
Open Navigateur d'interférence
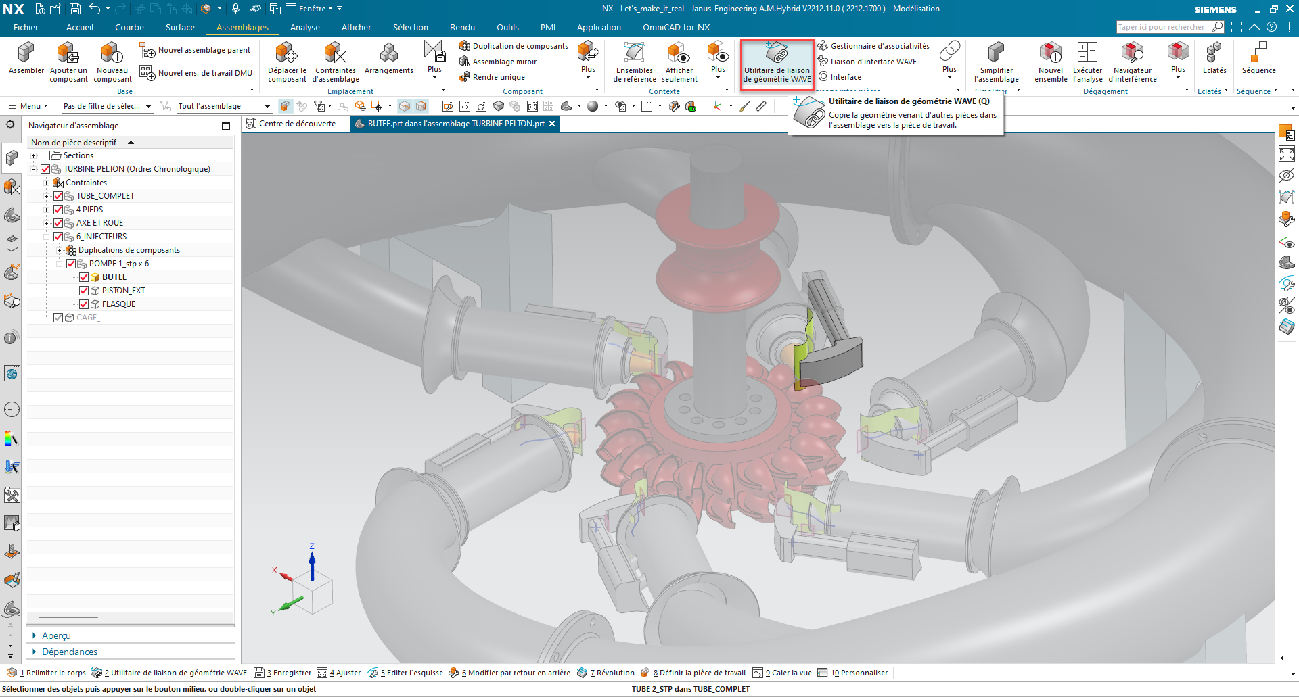point(1133,62)
